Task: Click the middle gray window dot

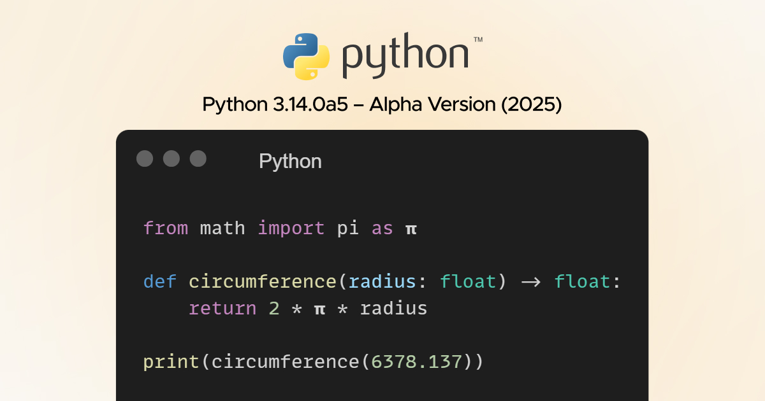Action: tap(171, 158)
